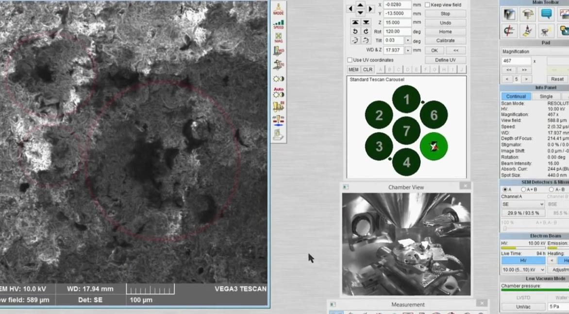Open the Tilt value dropdown arrow
Screen dimensions: 569x314
408,40
